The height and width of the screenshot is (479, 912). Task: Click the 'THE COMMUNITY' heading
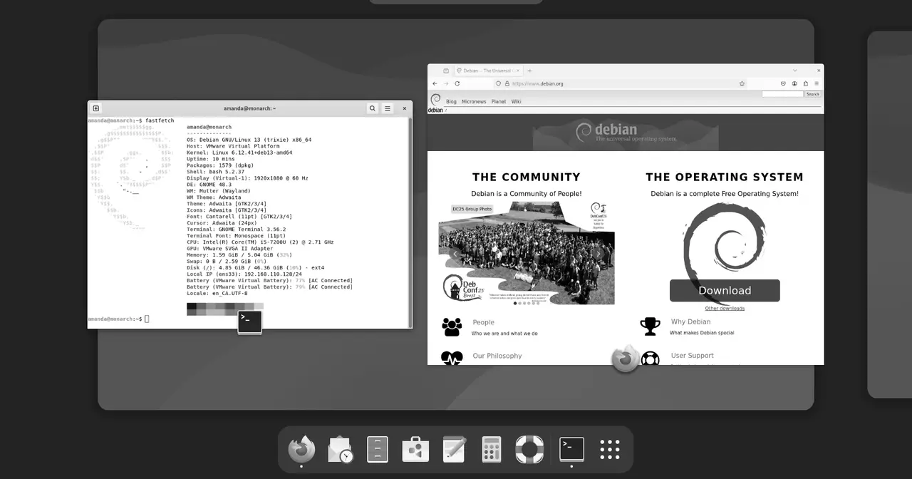[527, 177]
